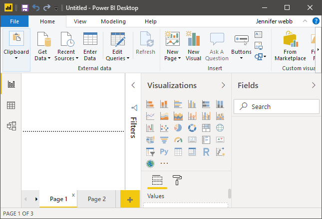Insert an Image from ribbon
322x219 pixels.
(x=258, y=46)
